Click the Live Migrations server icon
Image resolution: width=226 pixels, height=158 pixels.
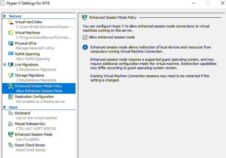[11, 65]
